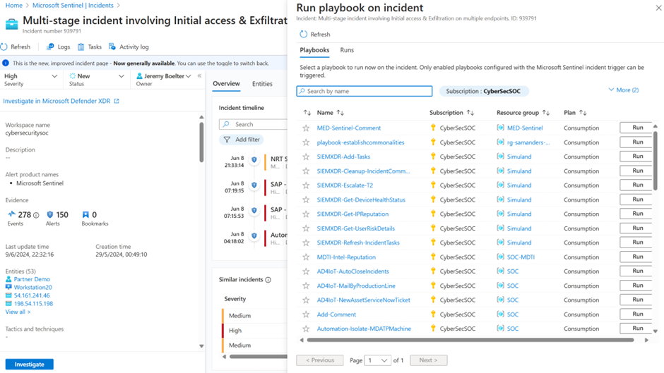Open the Severity High dropdown
This screenshot has width=664, height=373.
[x=54, y=76]
